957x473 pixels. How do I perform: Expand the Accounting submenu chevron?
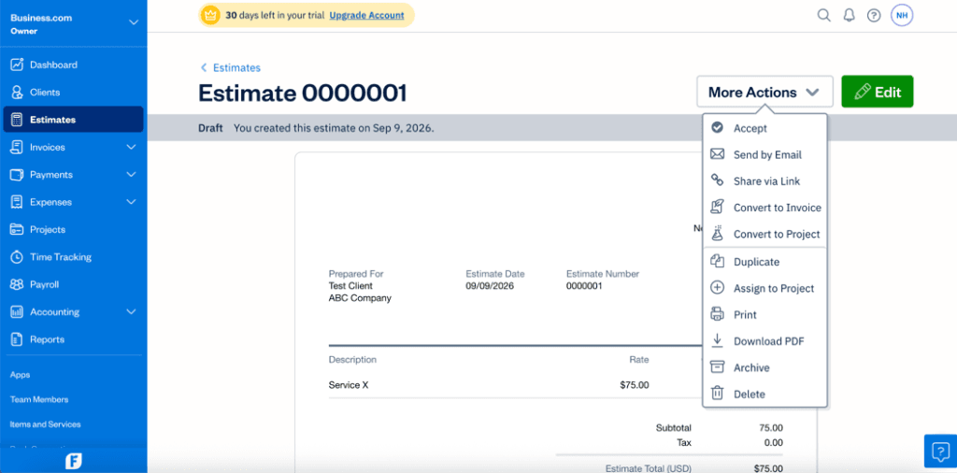coord(131,312)
